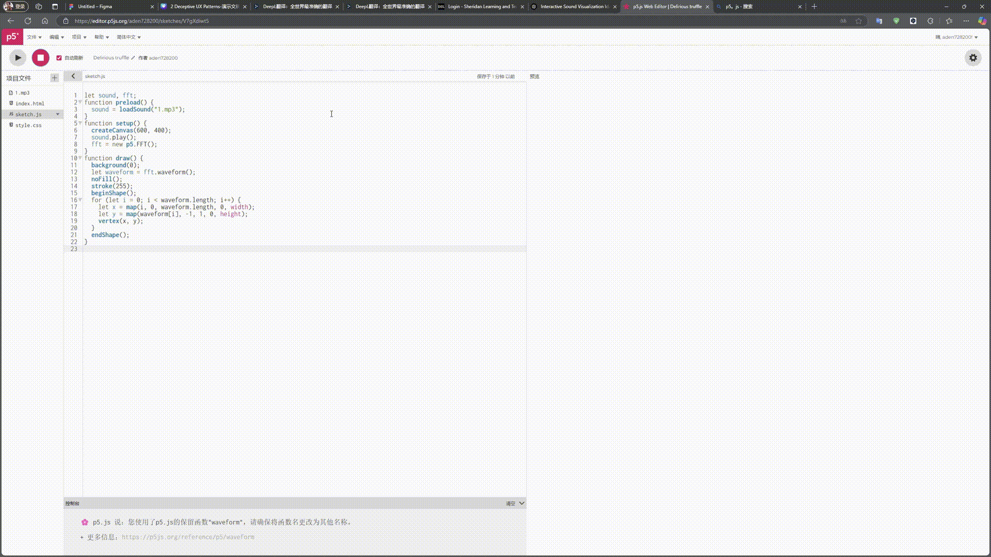Open the 帮助 menu

click(101, 37)
